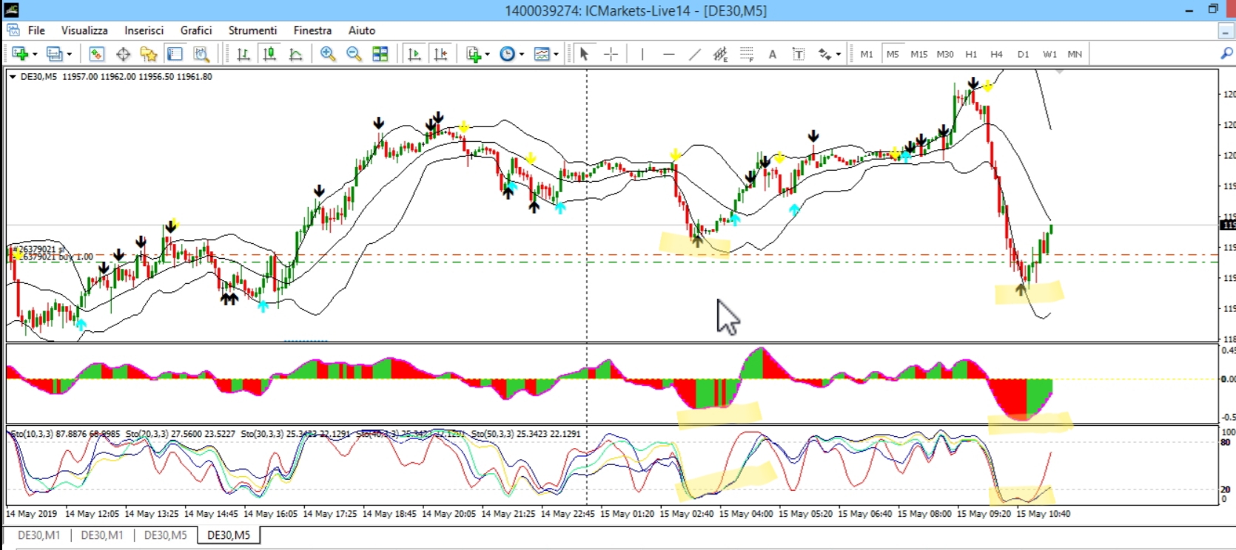Image resolution: width=1236 pixels, height=550 pixels.
Task: Tile chart windows with grid icon
Action: click(380, 54)
